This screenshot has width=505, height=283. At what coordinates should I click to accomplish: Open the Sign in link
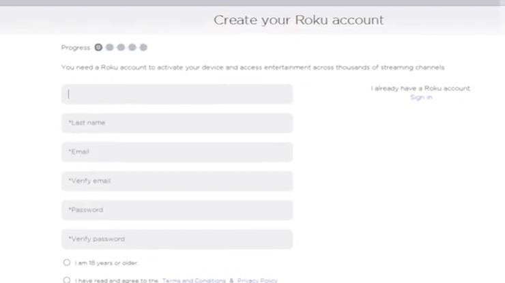pyautogui.click(x=421, y=98)
